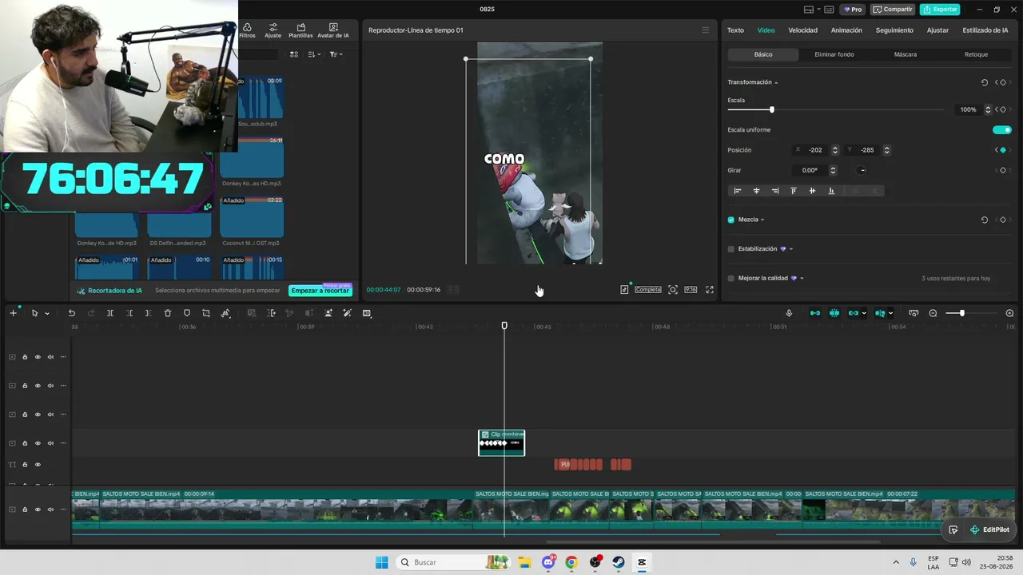Viewport: 1023px width, 575px height.
Task: Click the timeline zoom slider handle
Action: pos(961,313)
